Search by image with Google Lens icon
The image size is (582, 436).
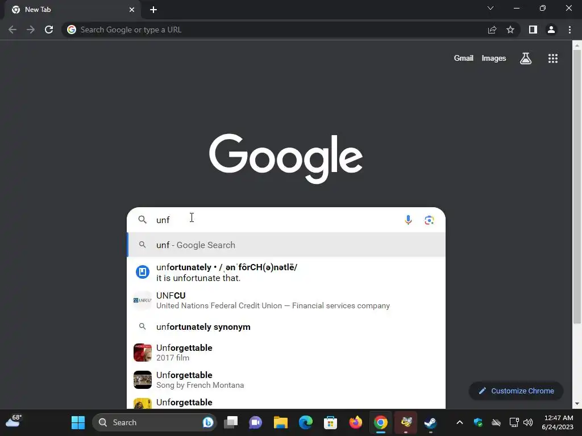(429, 220)
